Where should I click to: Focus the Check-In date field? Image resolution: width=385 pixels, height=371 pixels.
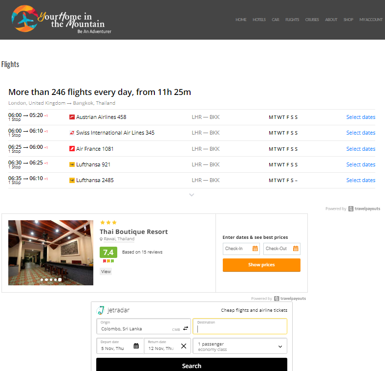point(241,249)
